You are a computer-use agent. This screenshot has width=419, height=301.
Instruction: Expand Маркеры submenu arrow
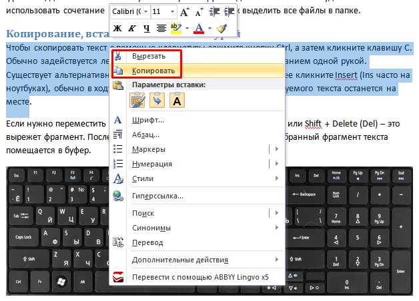click(277, 149)
